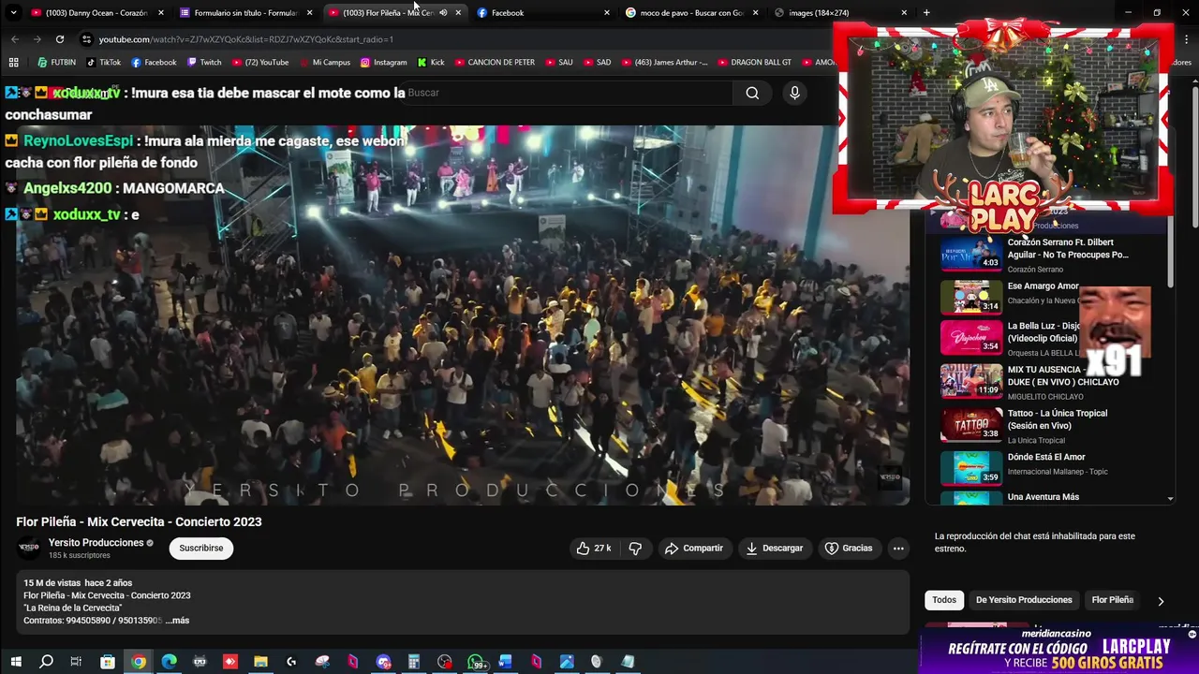Expand description with ...más
The width and height of the screenshot is (1199, 674).
pyautogui.click(x=177, y=620)
